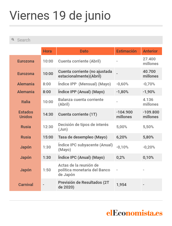Click Índice IPC subyacente (Anual) cell
The height and width of the screenshot is (226, 172).
pyautogui.click(x=85, y=147)
